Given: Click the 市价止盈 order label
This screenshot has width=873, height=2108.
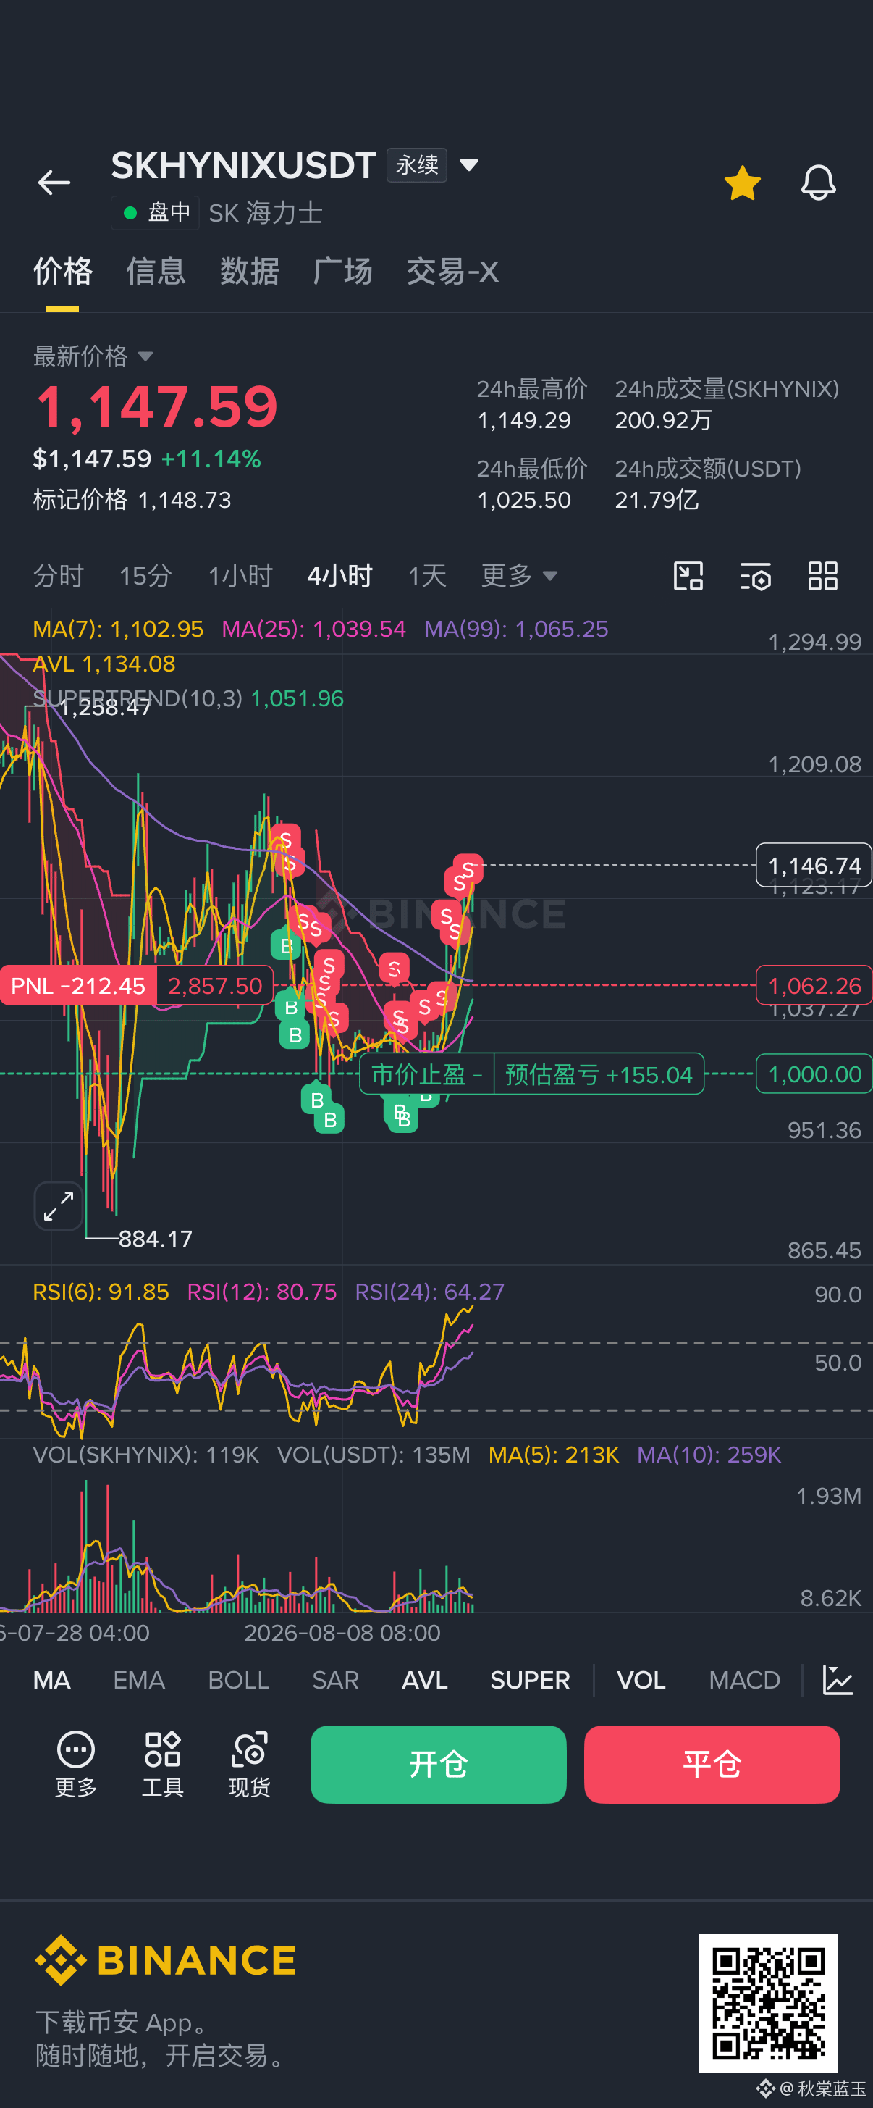Looking at the screenshot, I should 426,1074.
